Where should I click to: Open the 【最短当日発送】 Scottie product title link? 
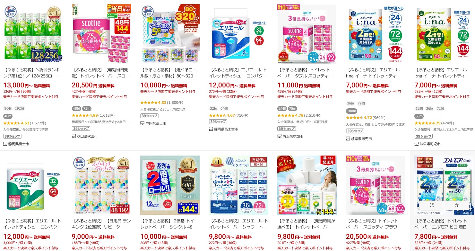[x=101, y=73]
